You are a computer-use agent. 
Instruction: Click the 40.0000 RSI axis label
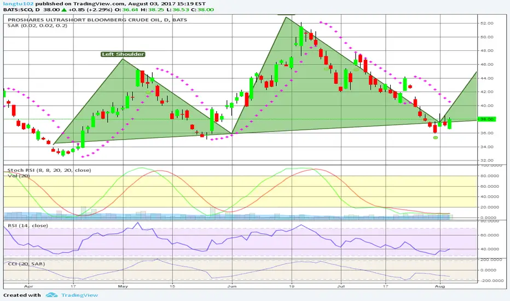click(x=489, y=249)
